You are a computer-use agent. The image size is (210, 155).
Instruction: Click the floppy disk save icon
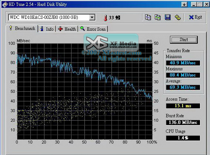click(168, 17)
